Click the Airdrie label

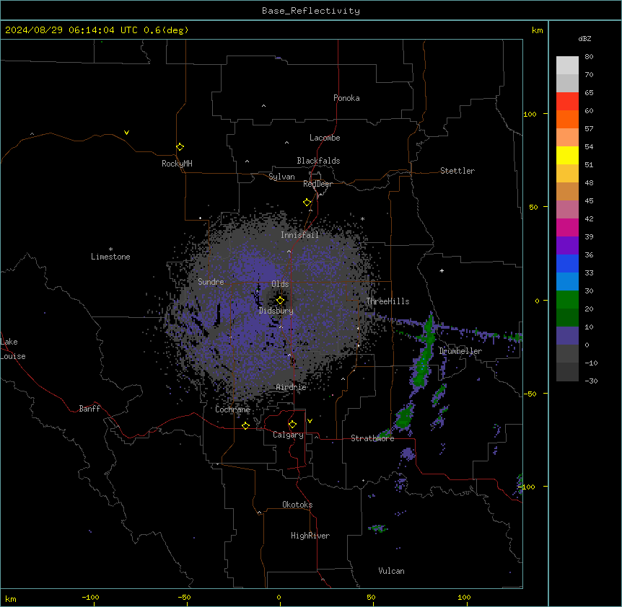[292, 387]
